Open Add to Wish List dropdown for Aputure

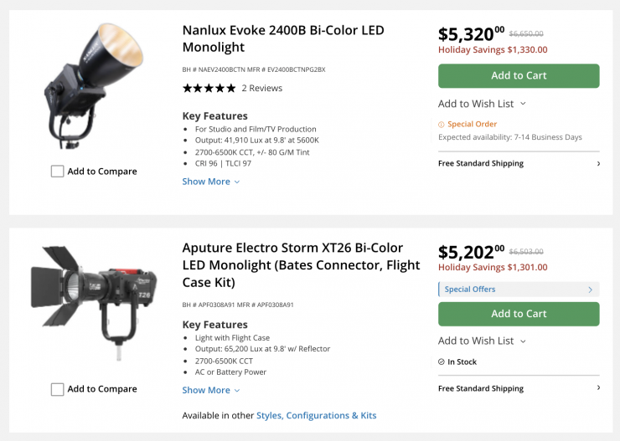(482, 341)
